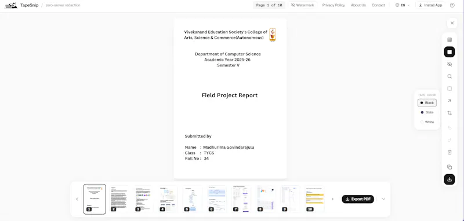
Task: Select page 1 thumbnail
Action: tap(95, 199)
